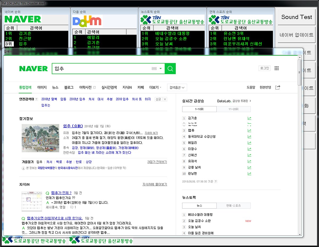Screen dimensions: 319x247
Task: Click the TBN logo in 뉴스토픽 순위 panel
Action: [173, 20]
